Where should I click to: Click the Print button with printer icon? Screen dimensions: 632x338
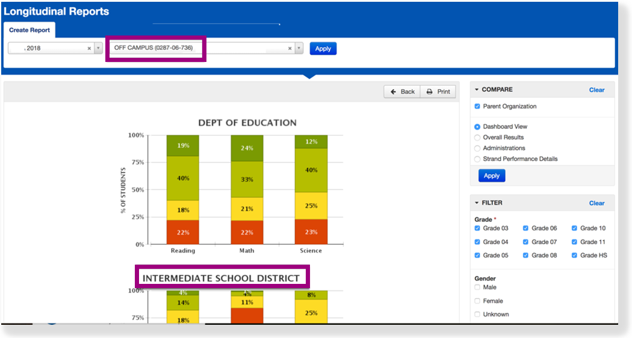[x=438, y=91]
